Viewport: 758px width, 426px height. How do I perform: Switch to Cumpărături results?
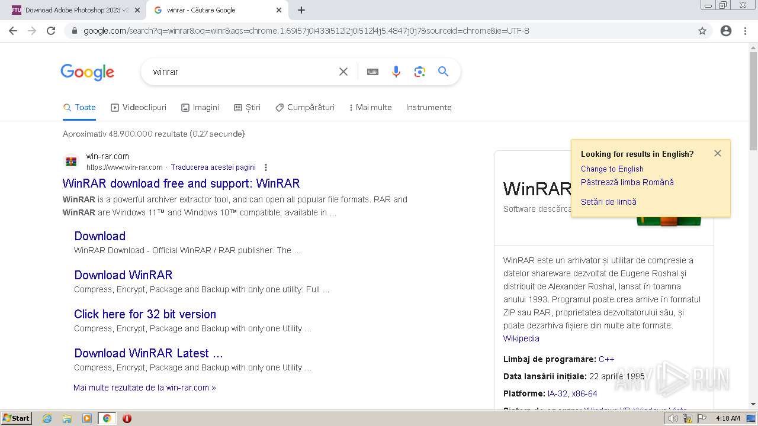tap(305, 108)
